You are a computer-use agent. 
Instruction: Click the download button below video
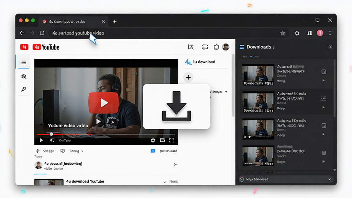pyautogui.click(x=164, y=151)
